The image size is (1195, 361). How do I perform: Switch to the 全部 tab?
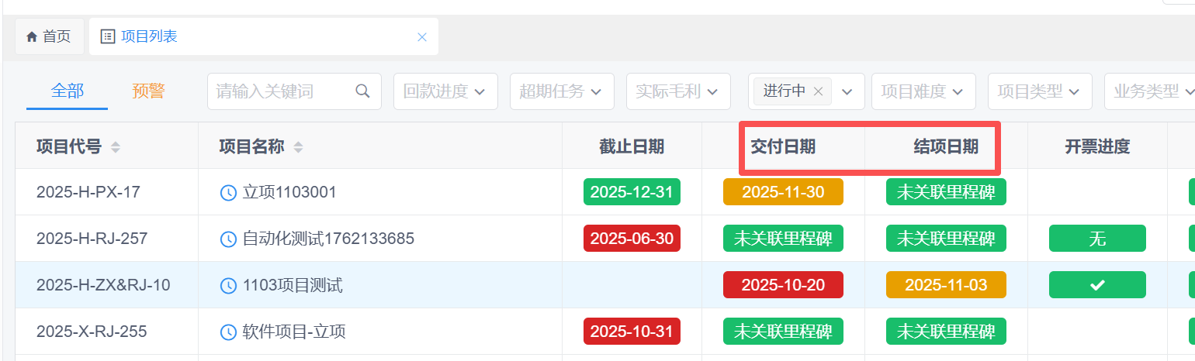point(67,91)
